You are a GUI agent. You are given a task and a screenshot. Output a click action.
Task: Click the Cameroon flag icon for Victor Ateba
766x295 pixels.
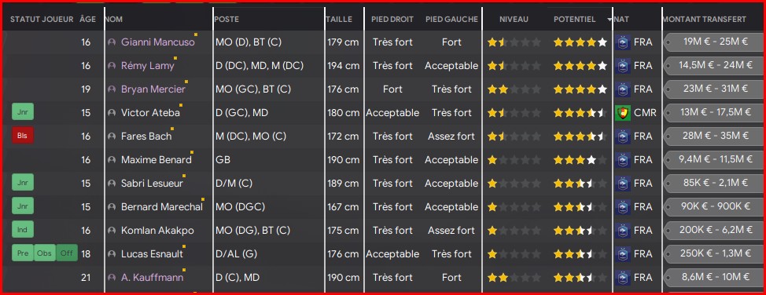tap(623, 113)
